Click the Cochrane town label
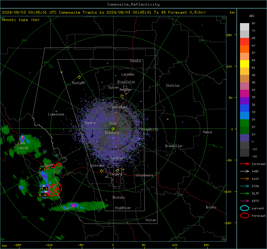This screenshot has height=249, width=267. 97,166
